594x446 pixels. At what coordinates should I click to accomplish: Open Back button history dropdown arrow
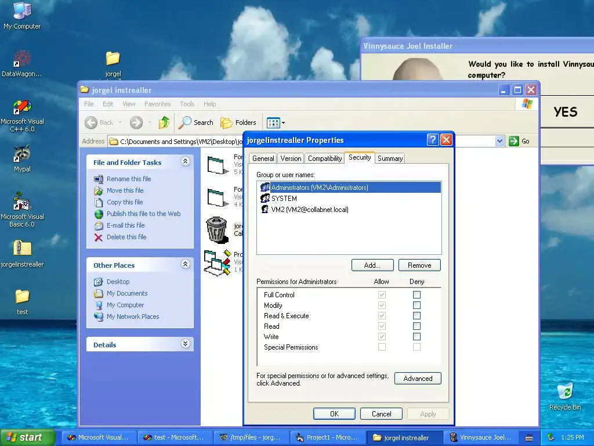pyautogui.click(x=120, y=123)
